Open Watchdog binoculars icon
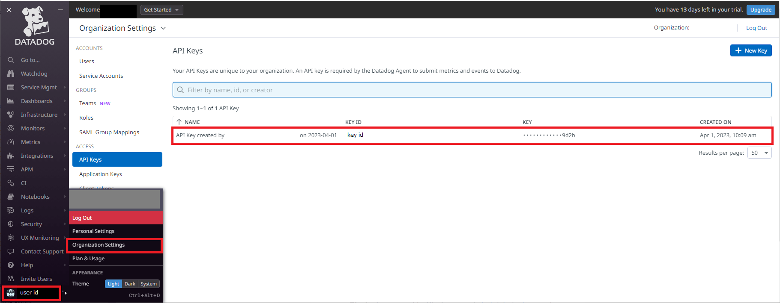The width and height of the screenshot is (780, 303). [11, 74]
